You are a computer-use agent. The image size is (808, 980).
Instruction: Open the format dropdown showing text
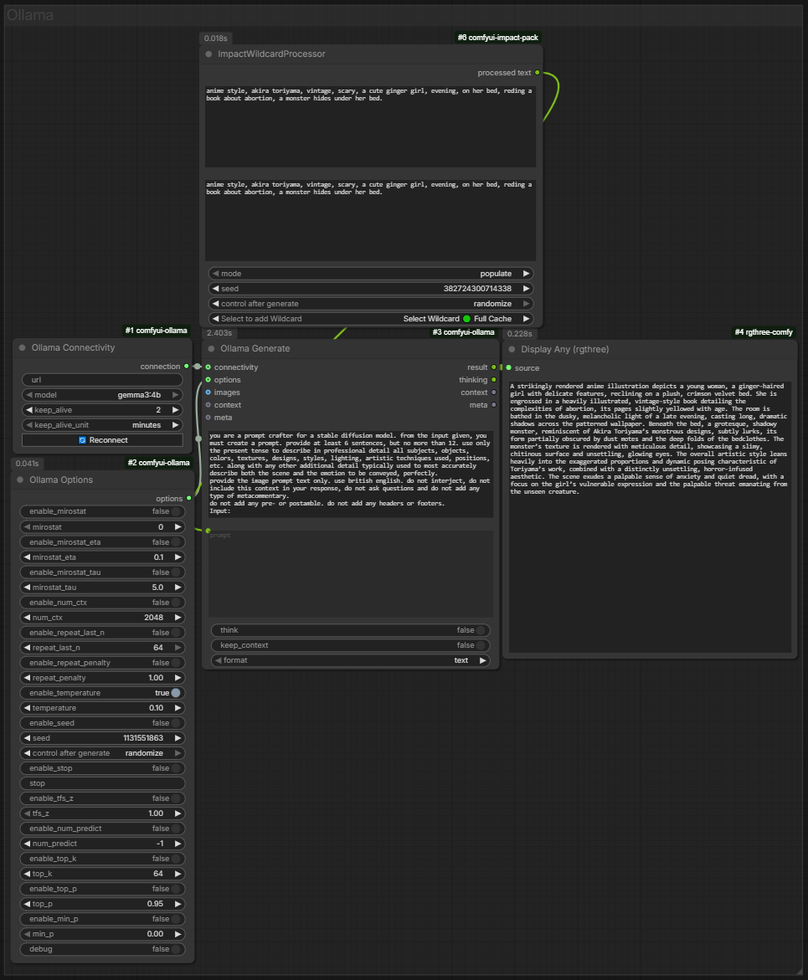[351, 660]
